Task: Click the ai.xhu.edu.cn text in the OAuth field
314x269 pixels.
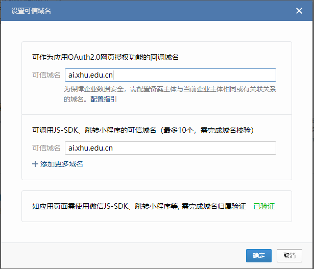Action: (90, 75)
